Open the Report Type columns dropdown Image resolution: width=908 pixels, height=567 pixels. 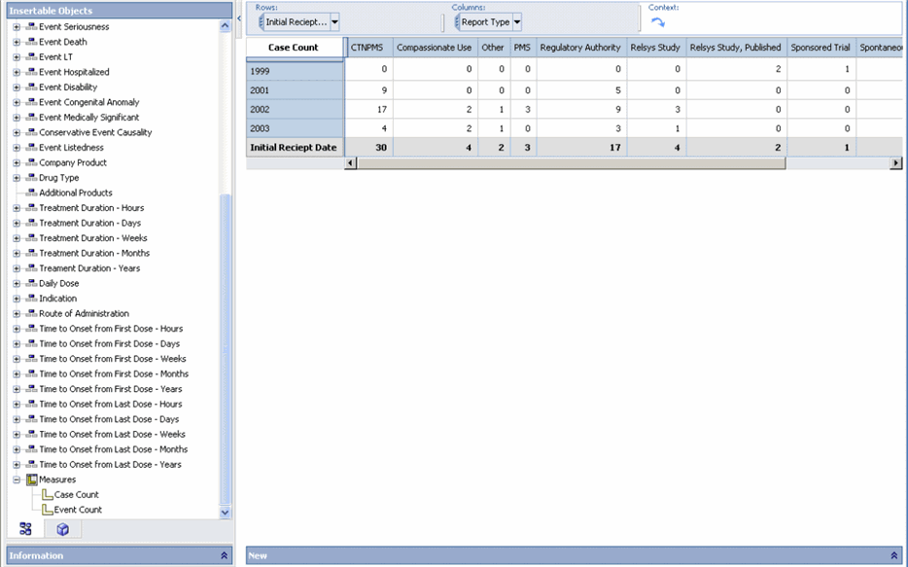517,22
